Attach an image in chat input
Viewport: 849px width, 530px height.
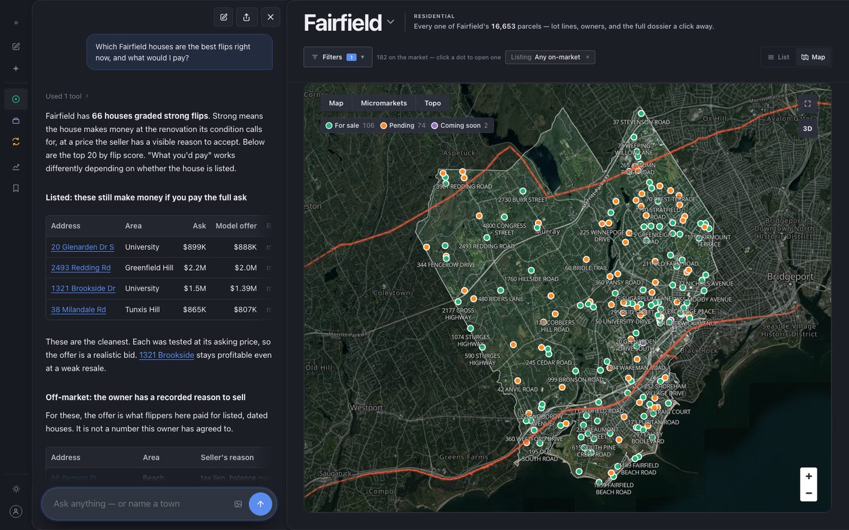[238, 504]
